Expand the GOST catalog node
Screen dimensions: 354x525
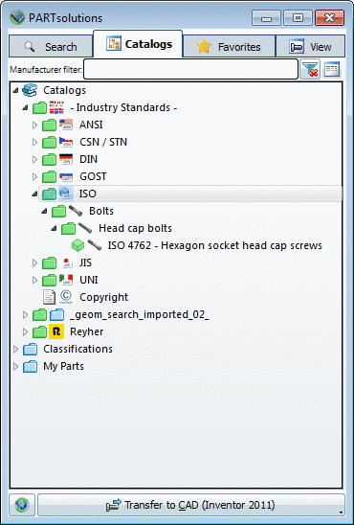[x=34, y=176]
